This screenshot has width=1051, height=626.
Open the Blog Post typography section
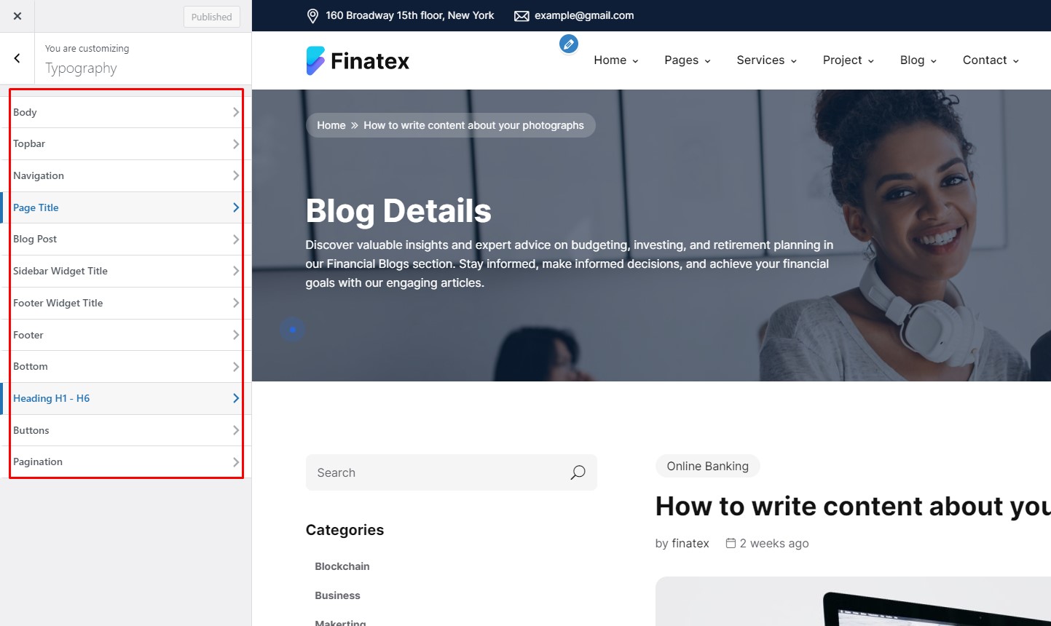coord(125,239)
